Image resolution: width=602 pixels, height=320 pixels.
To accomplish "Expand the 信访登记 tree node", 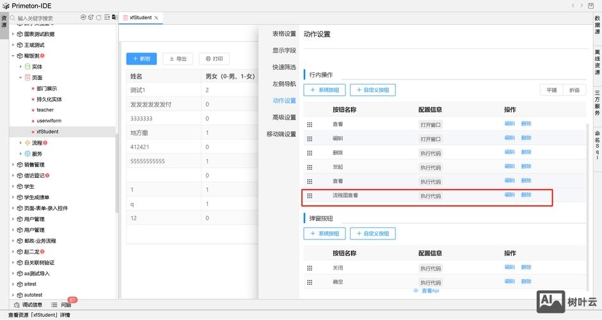I will point(13,175).
